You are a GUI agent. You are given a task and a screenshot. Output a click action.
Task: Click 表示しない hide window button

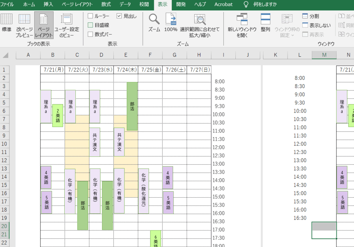316,25
